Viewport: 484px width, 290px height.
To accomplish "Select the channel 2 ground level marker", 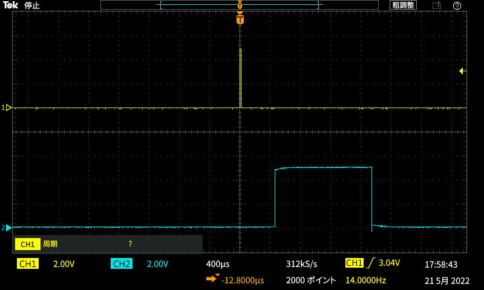I will pos(8,228).
